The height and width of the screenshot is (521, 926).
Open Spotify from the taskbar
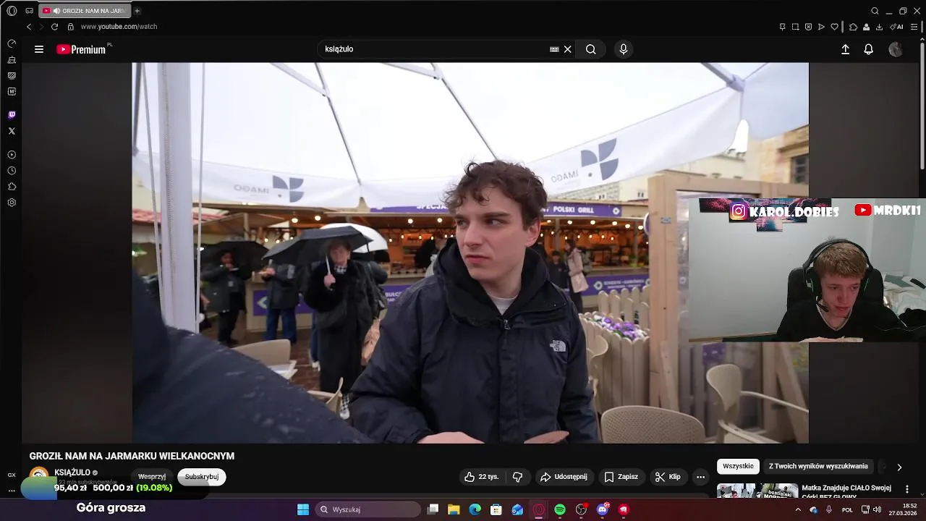560,509
